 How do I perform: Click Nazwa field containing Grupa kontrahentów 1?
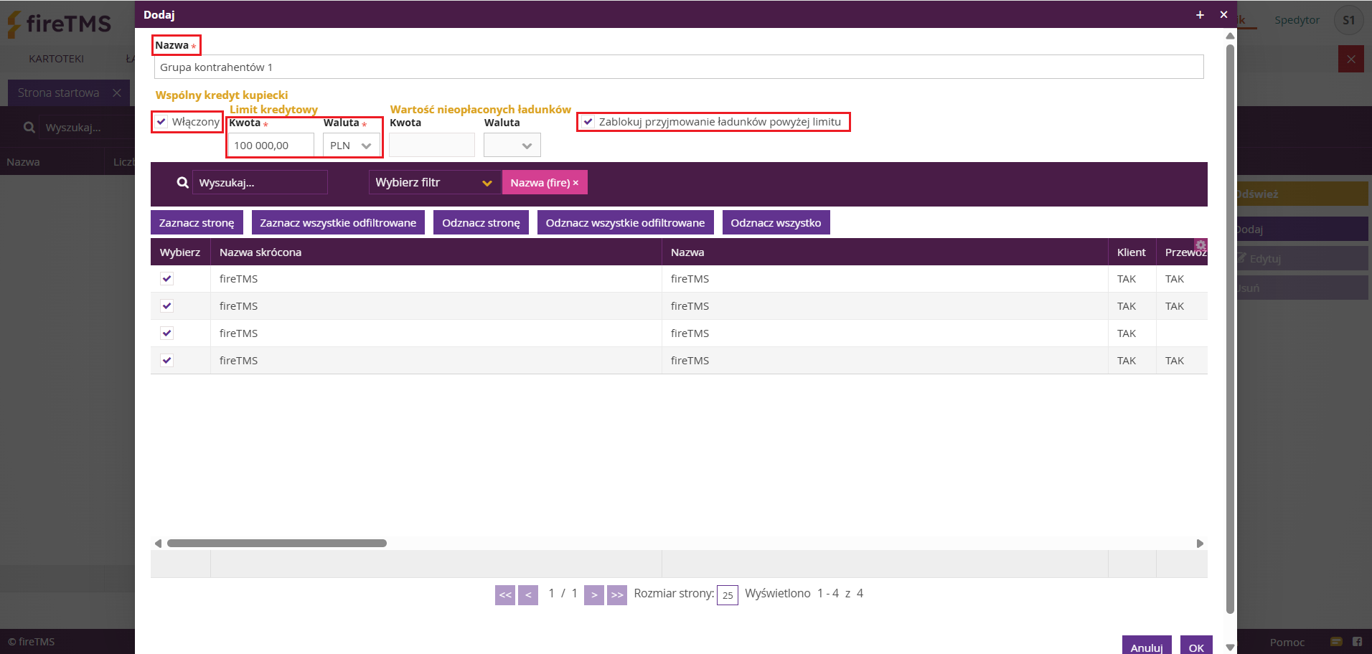click(x=678, y=67)
